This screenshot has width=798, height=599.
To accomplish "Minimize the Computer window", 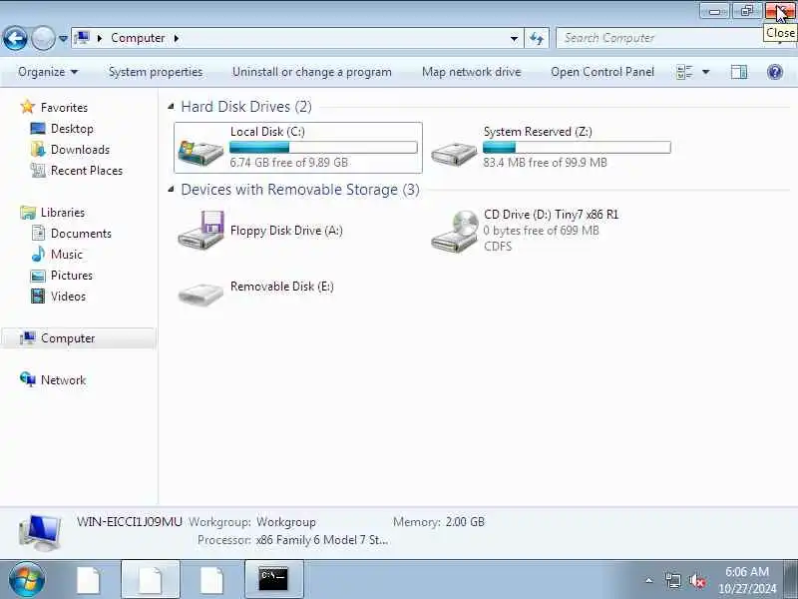I will pos(714,11).
